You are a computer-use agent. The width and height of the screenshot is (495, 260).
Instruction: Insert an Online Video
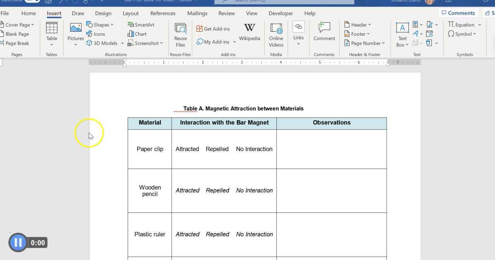(276, 34)
